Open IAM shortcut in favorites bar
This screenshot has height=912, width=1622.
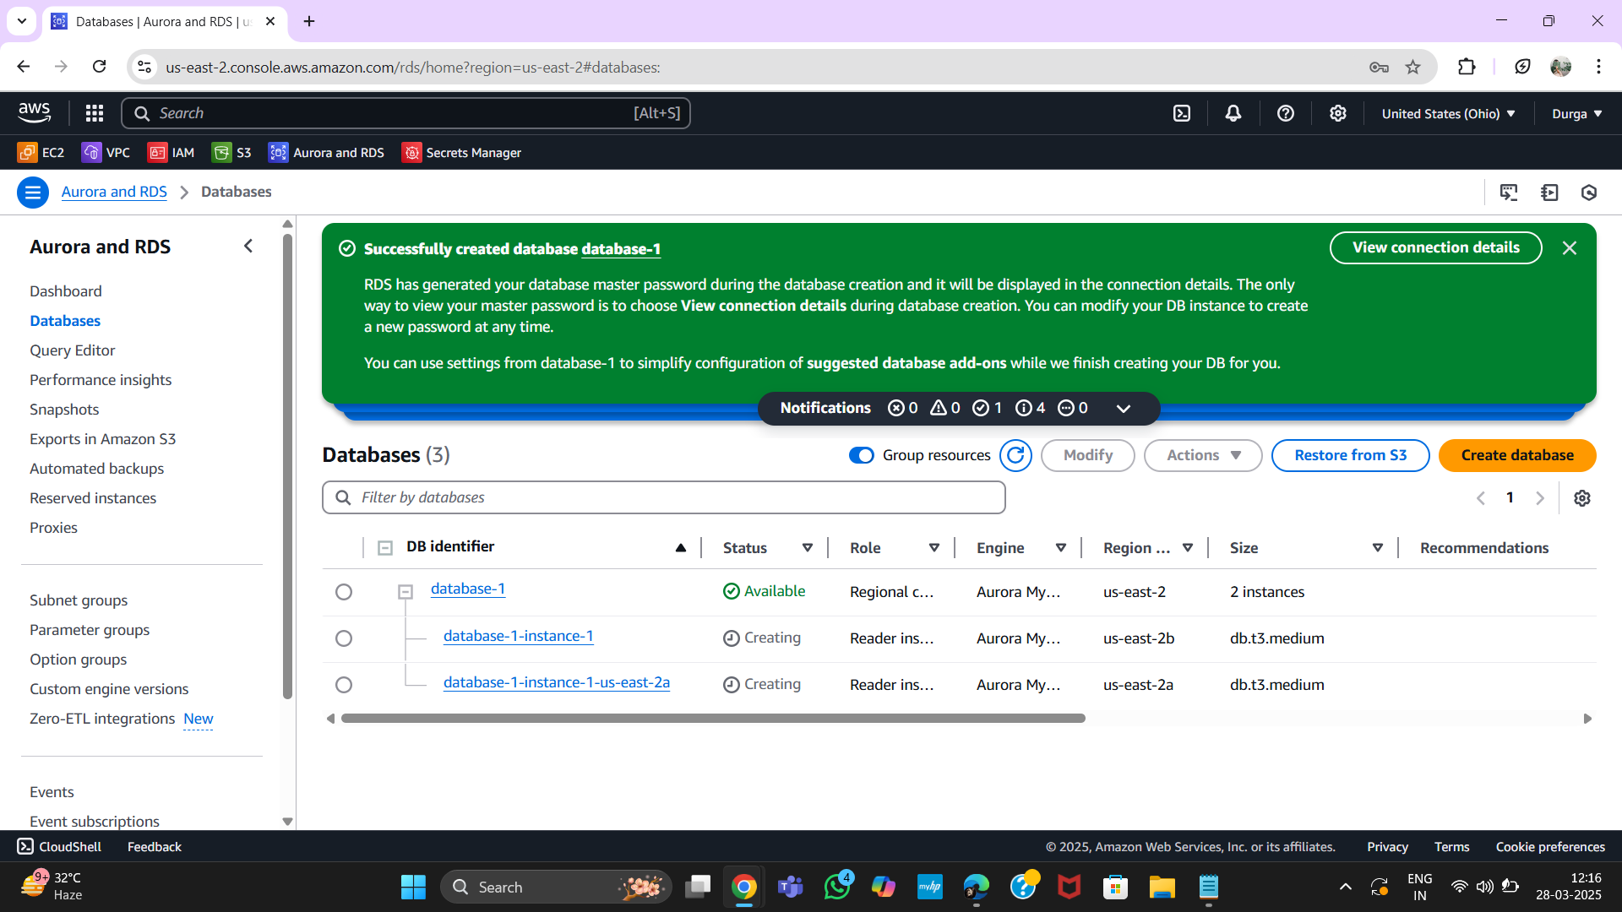click(171, 152)
